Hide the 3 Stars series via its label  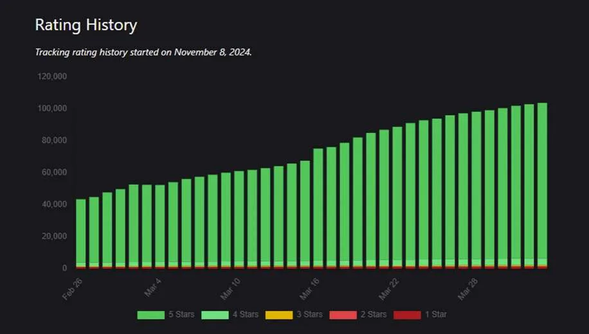(310, 315)
